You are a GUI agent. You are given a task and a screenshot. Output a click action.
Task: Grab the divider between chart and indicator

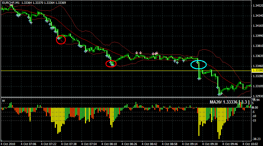[126, 97]
